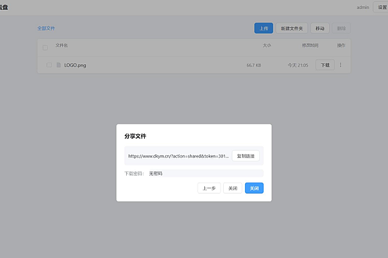Open the 全部文件 breadcrumb link
This screenshot has height=258, width=388.
click(x=47, y=28)
